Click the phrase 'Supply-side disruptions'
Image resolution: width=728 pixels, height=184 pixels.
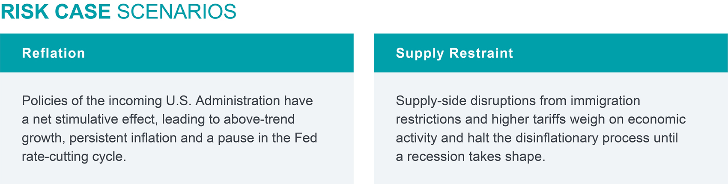pos(466,101)
